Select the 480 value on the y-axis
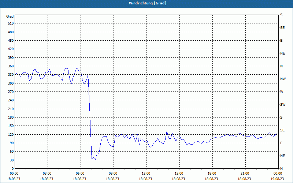The width and height of the screenshot is (293, 183). coord(11,32)
